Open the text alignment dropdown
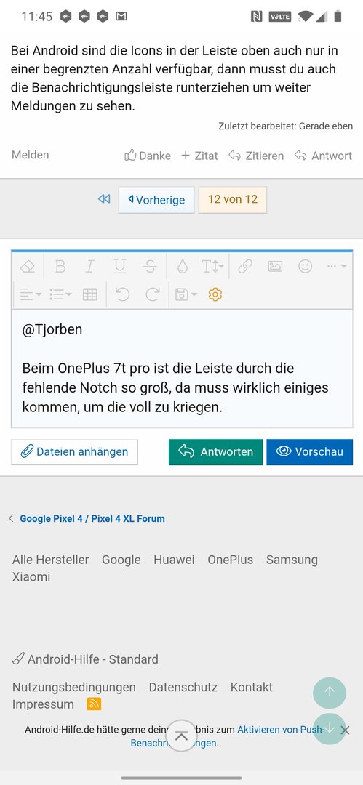Screen dimensions: 363x785 click(31, 294)
